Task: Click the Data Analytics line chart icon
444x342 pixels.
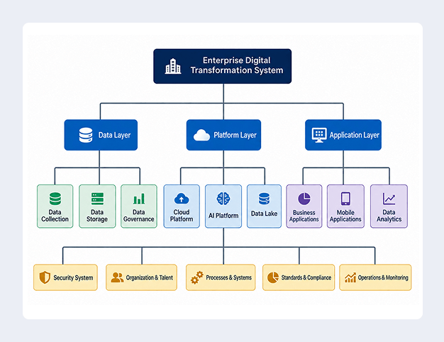Action: click(x=389, y=199)
